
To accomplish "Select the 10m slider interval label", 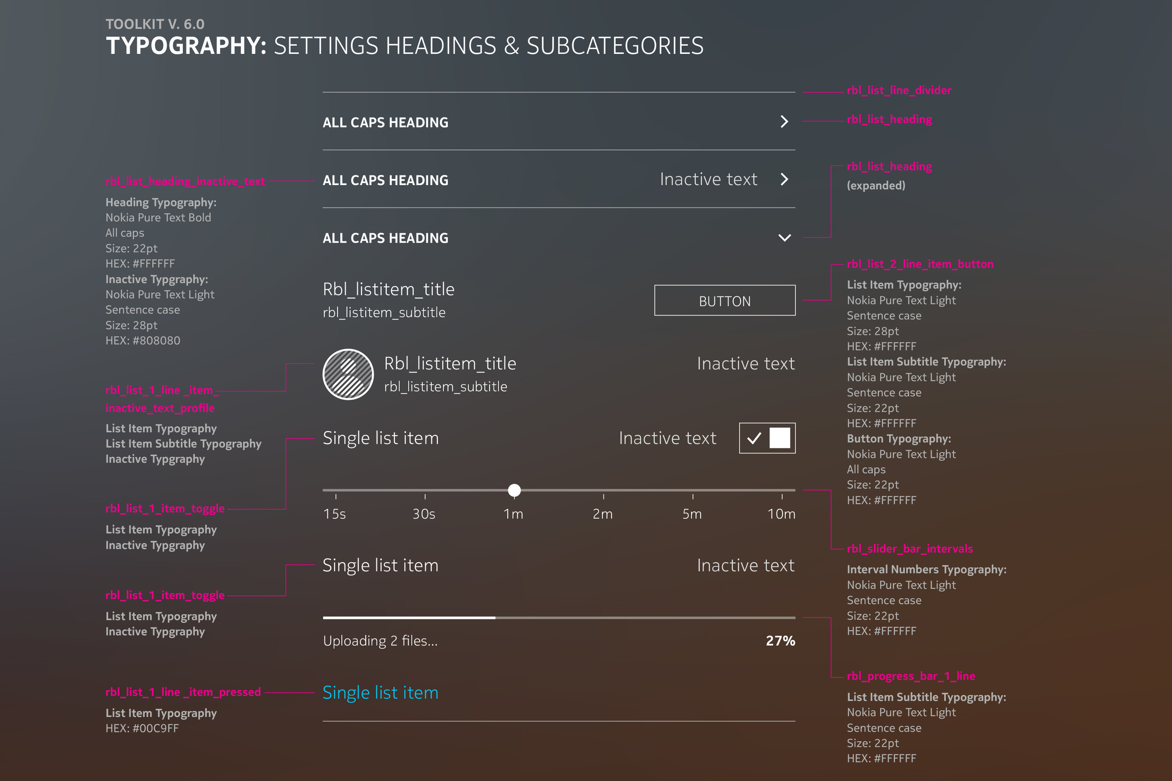I will (x=781, y=514).
